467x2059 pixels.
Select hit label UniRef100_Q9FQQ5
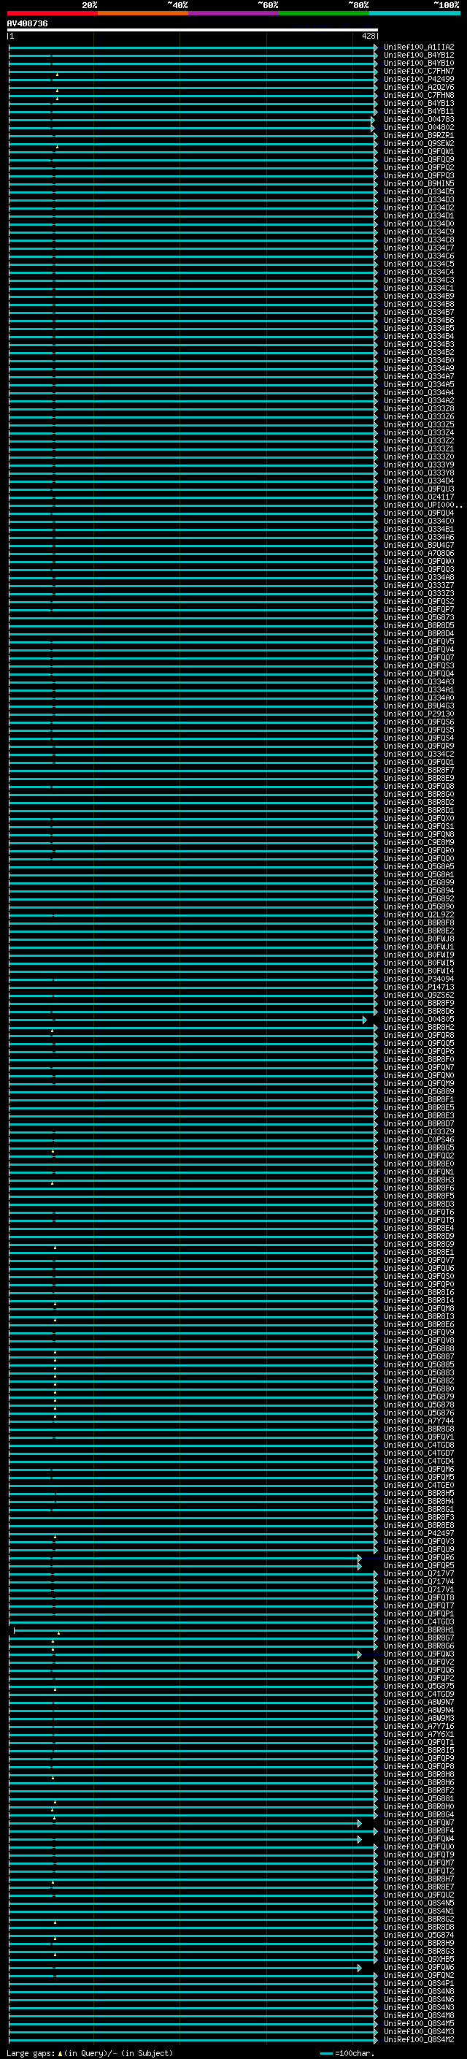(x=419, y=1043)
